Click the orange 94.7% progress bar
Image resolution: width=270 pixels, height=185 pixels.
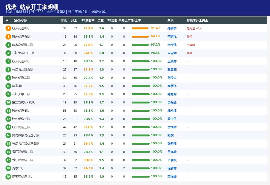[x=141, y=37]
